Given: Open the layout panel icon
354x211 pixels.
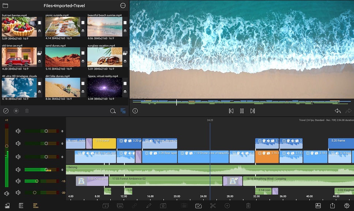Looking at the screenshot, I should (318, 206).
